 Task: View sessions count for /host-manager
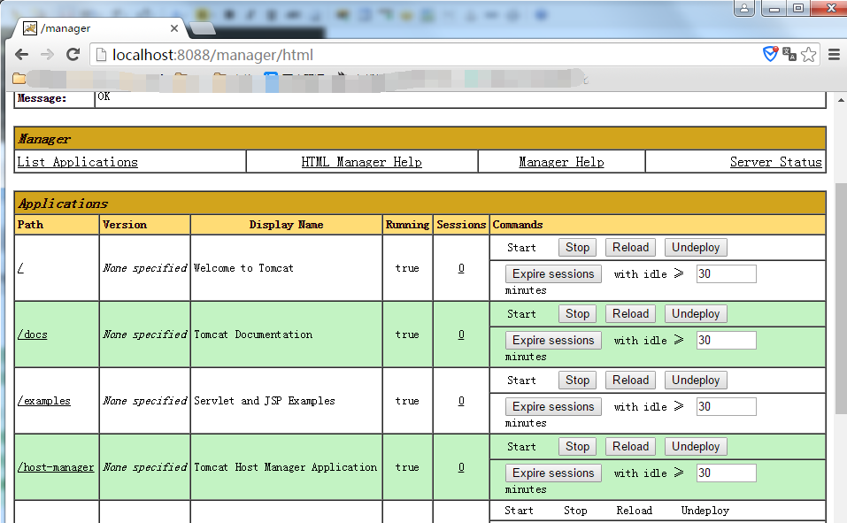(x=461, y=467)
